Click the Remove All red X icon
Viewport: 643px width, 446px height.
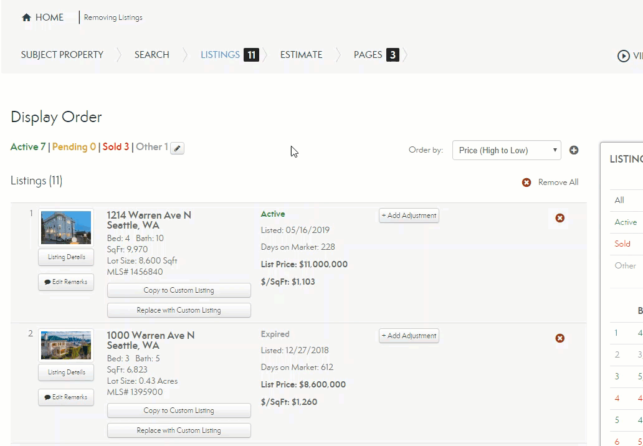pos(525,182)
